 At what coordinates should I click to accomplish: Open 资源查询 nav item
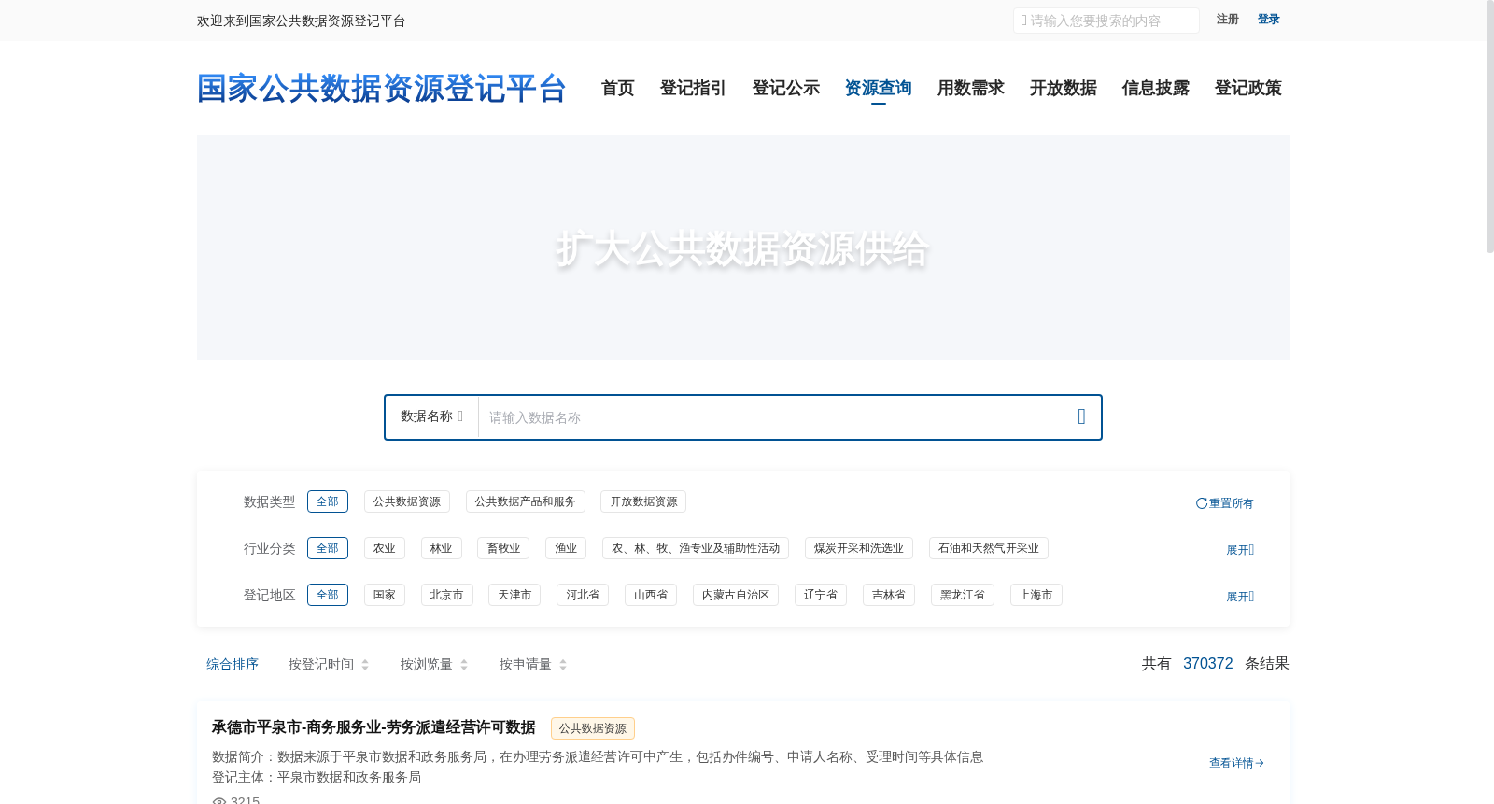(879, 88)
